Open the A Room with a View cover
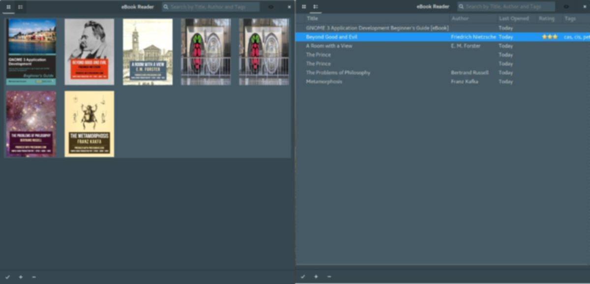 [x=147, y=52]
